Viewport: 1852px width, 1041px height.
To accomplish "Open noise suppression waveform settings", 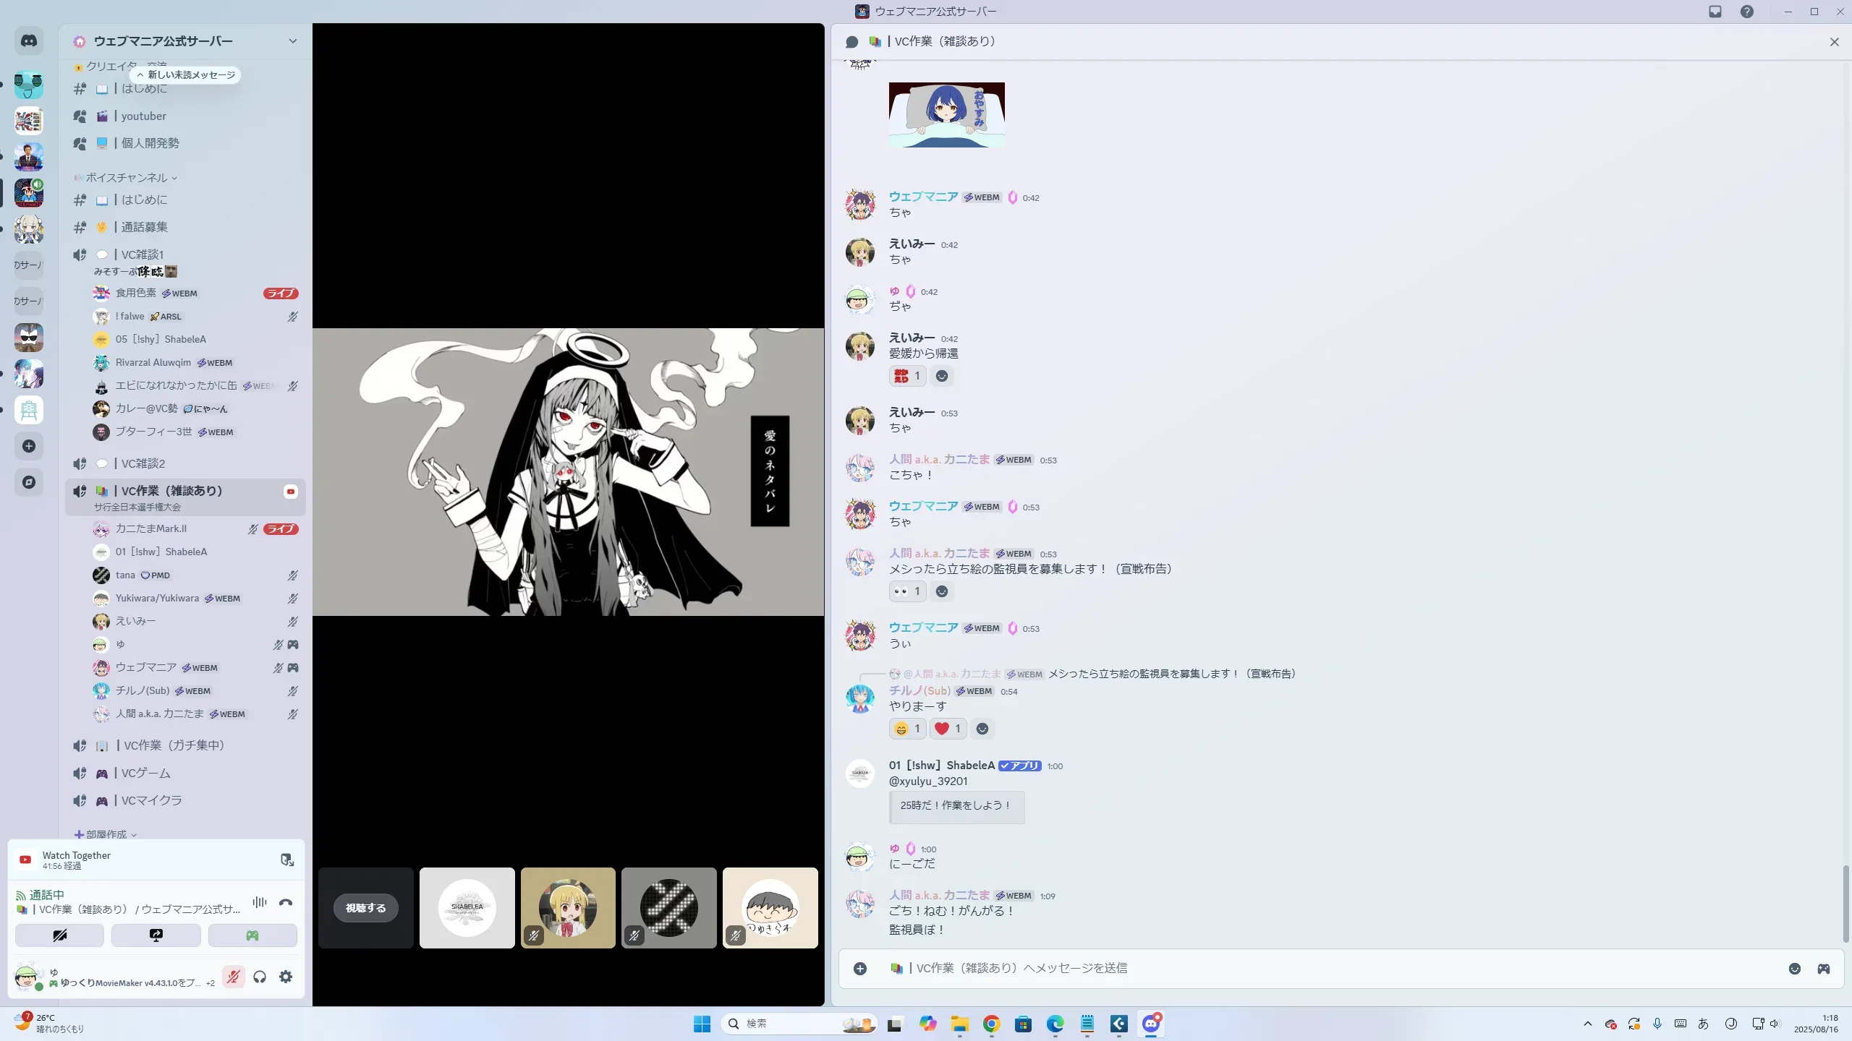I will 259,902.
